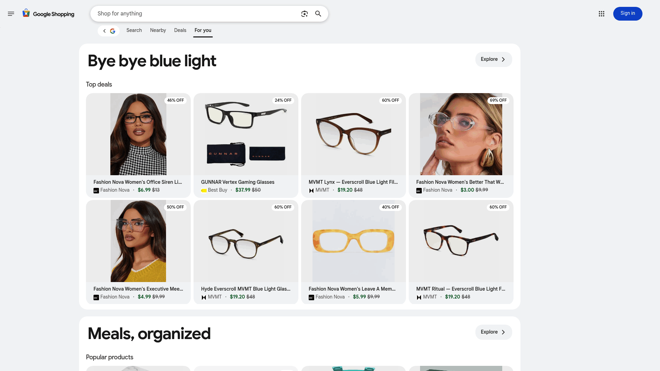Explore the Bye bye blue light section
The height and width of the screenshot is (371, 660).
tap(494, 59)
